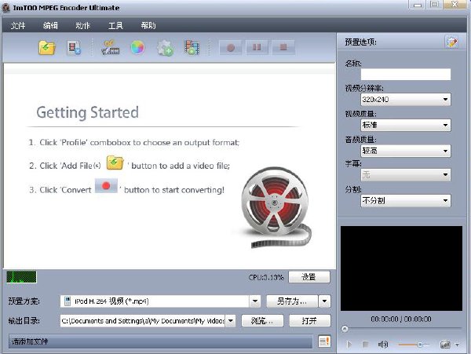
Task: Open the clip video scissors tool
Action: [110, 48]
